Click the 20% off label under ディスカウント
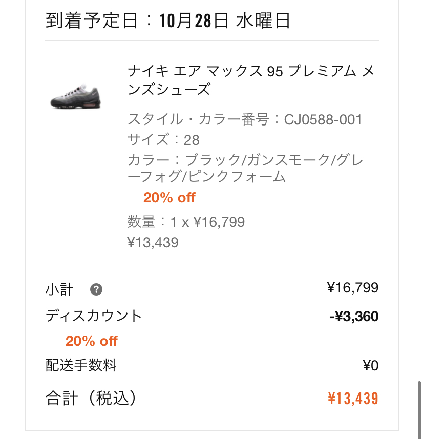This screenshot has height=439, width=424. click(x=91, y=341)
